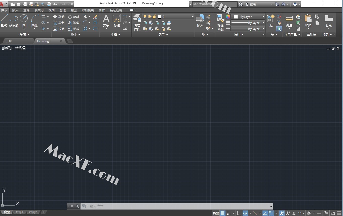Switch to the 插入 ribbon tab
Screen dimensions: 343x216
point(15,10)
